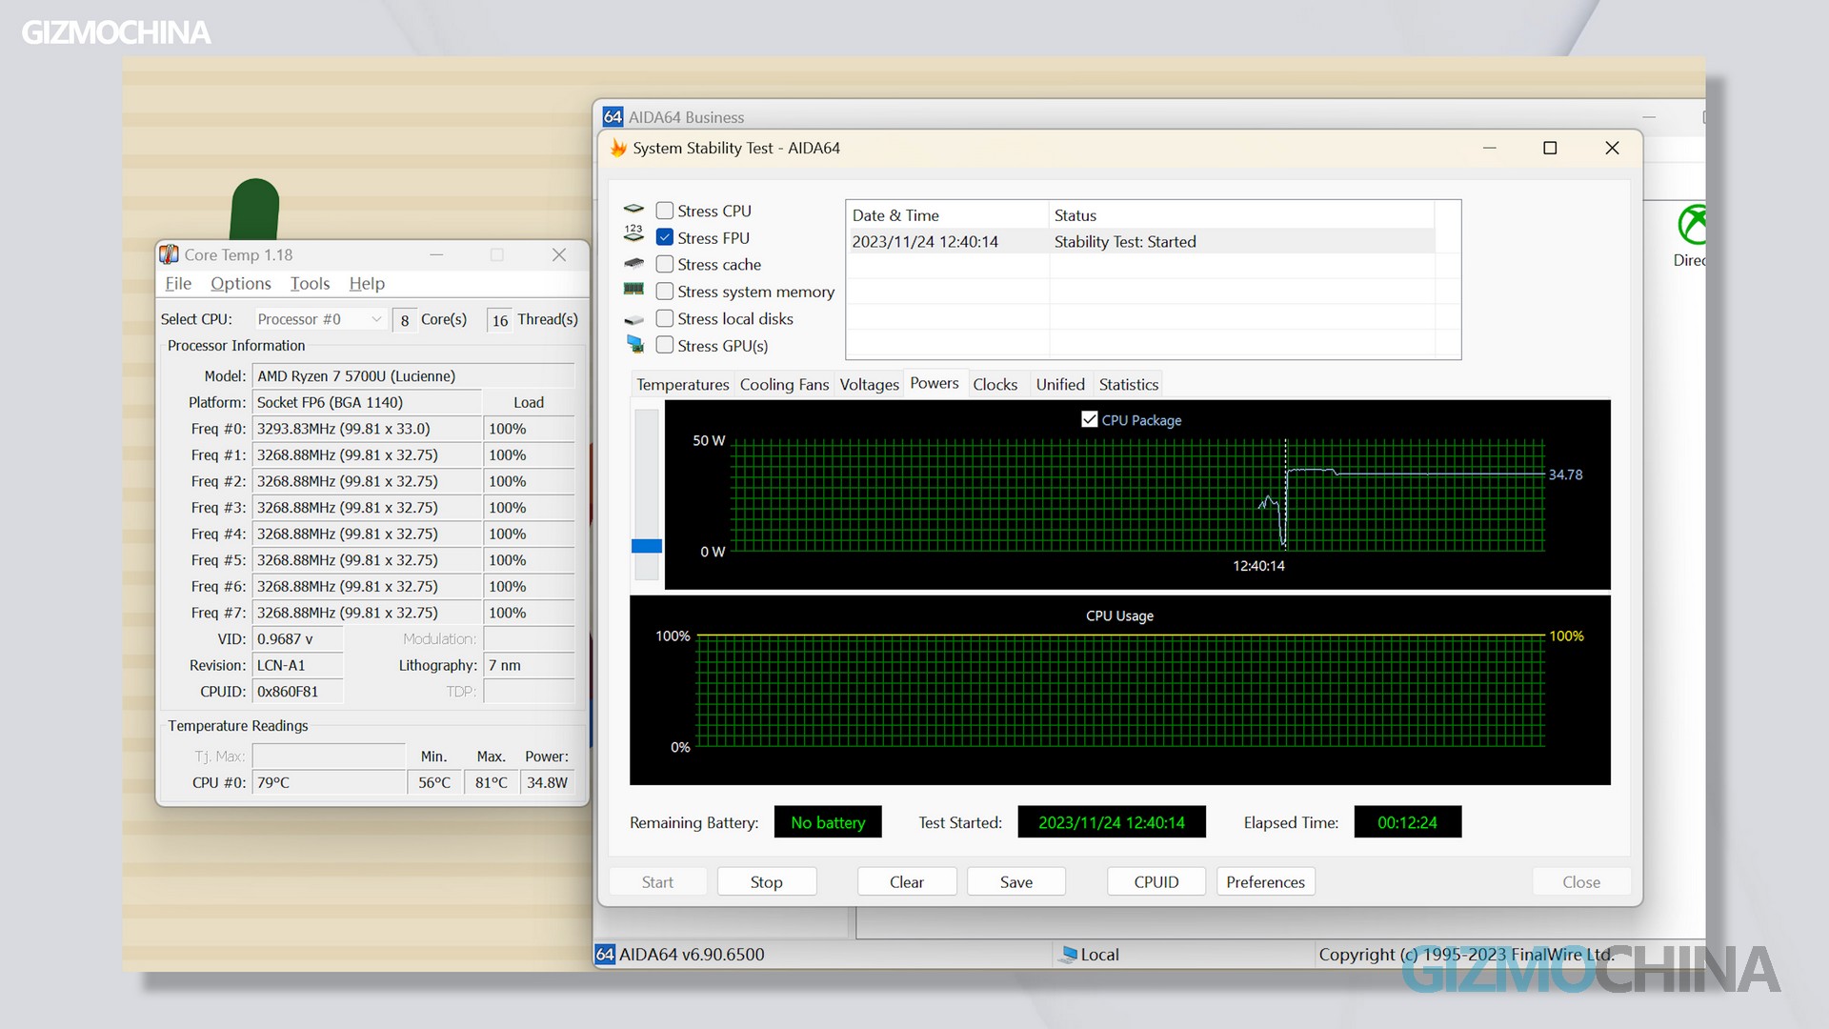
Task: Click Freq #0 value 3293.83MHz
Action: point(367,429)
